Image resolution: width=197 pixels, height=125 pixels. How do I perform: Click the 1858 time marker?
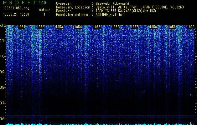click(x=153, y=27)
